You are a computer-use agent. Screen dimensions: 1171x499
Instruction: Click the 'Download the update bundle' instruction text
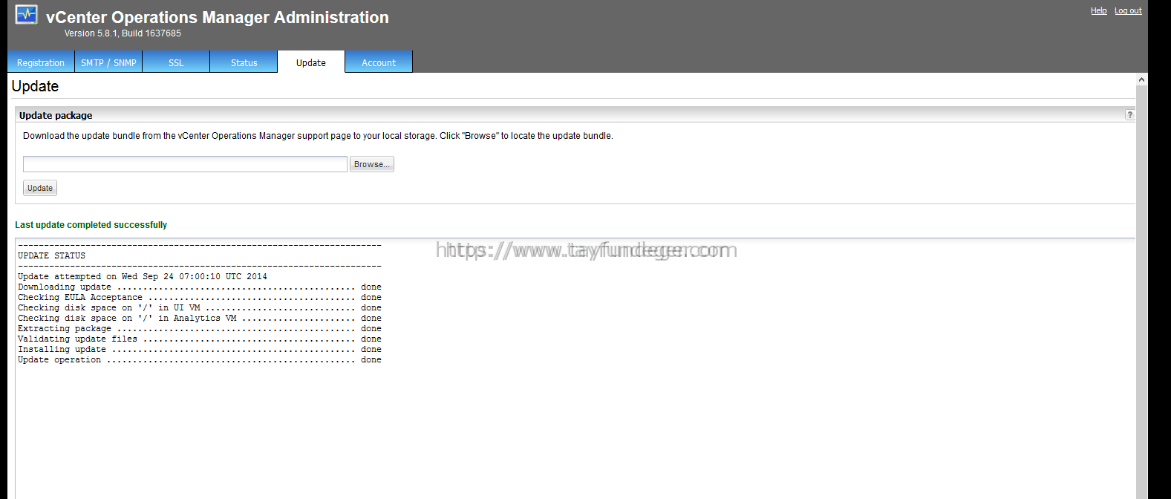(318, 136)
